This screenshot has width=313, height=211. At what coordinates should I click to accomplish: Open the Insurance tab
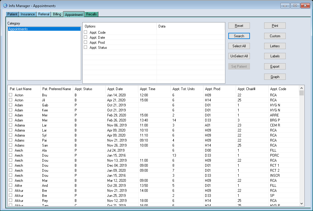pyautogui.click(x=28, y=14)
